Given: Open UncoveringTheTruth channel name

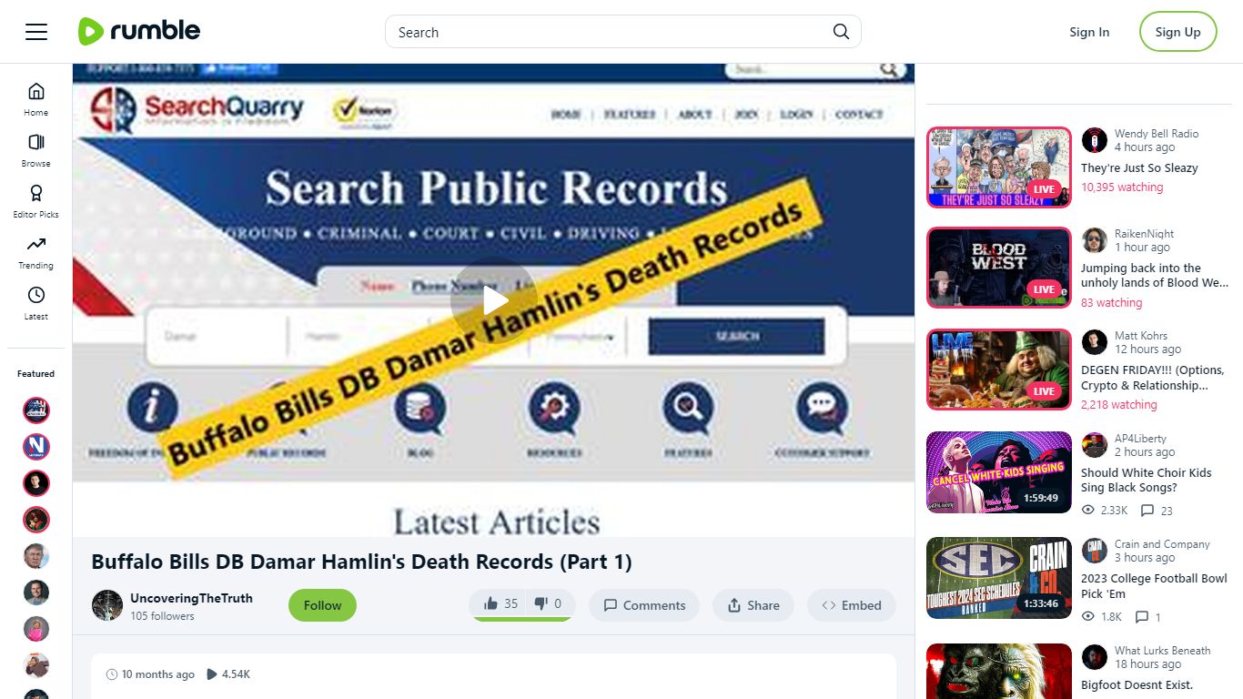Looking at the screenshot, I should click(x=191, y=598).
